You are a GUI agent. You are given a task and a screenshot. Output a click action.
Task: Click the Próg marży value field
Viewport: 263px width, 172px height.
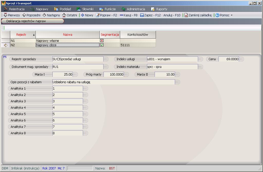pyautogui.click(x=114, y=75)
